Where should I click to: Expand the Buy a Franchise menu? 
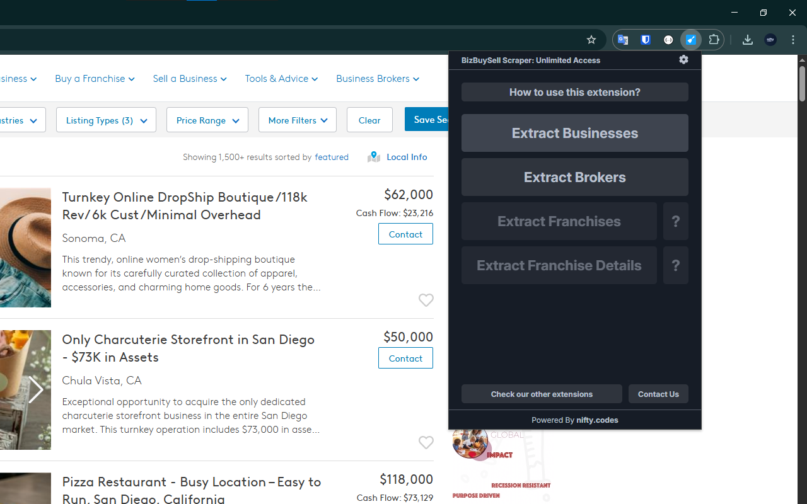(x=95, y=79)
